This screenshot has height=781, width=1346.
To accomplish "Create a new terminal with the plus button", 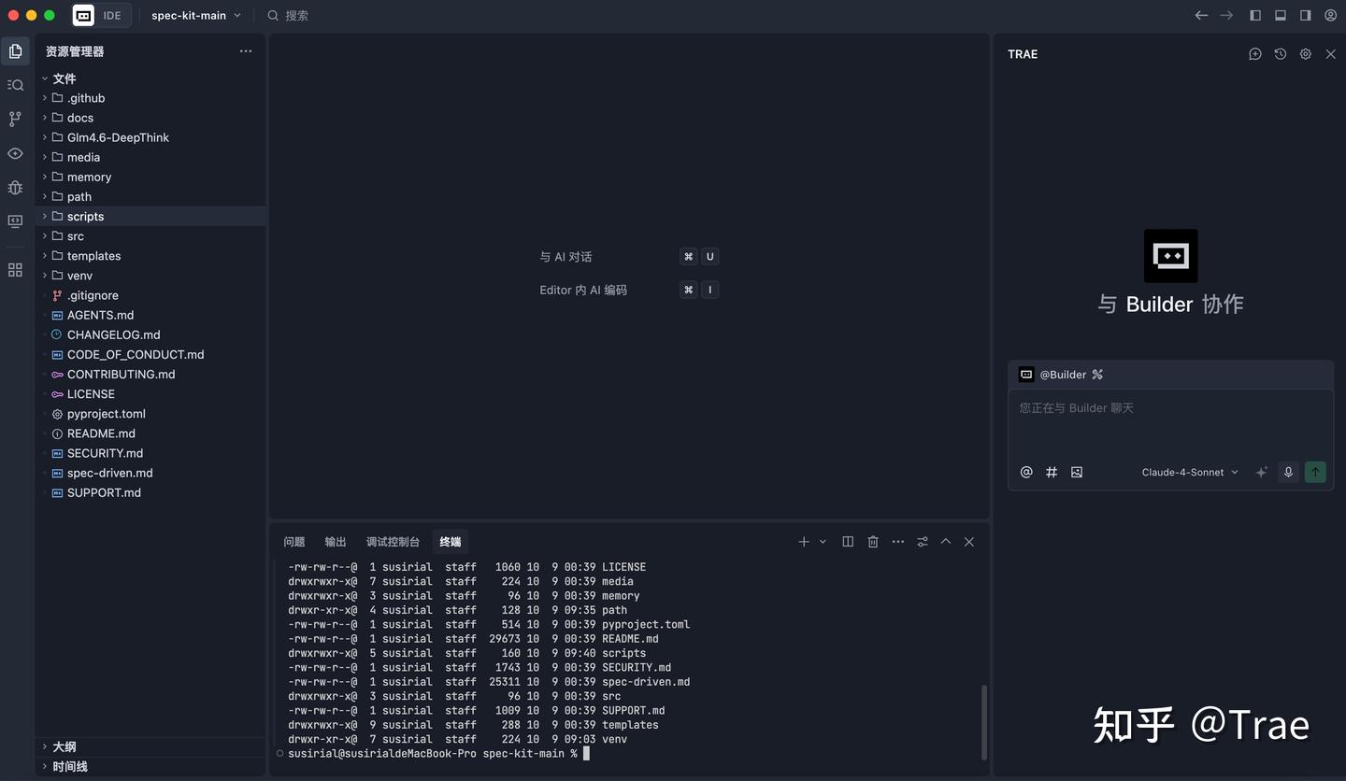I will click(x=803, y=541).
